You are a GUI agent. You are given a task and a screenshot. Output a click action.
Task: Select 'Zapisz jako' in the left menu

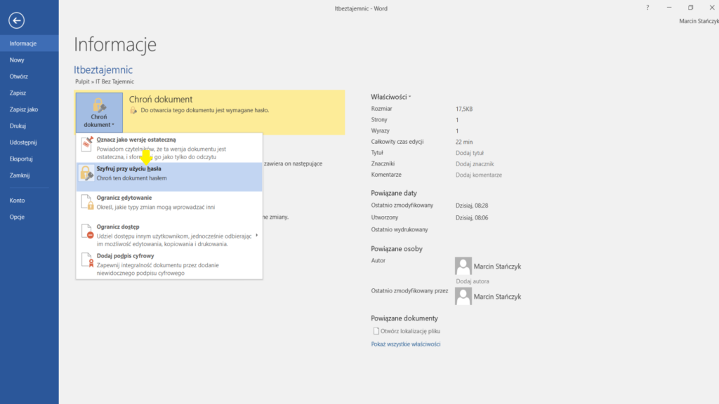[x=24, y=109]
